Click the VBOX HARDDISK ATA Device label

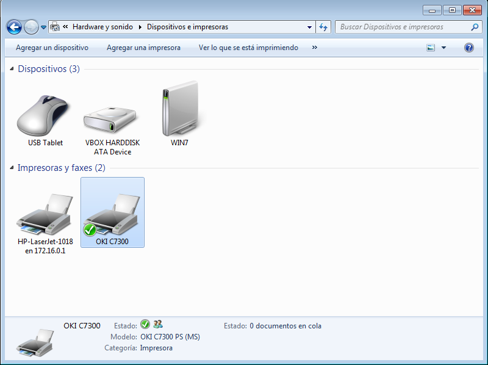113,147
